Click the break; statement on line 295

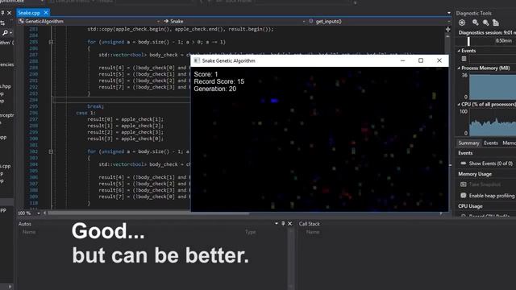(x=95, y=106)
